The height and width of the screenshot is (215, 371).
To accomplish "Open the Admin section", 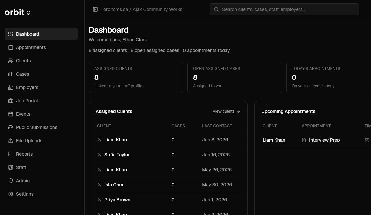I will [x=41, y=181].
